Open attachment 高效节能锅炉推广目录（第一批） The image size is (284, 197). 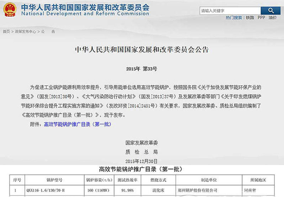click(x=77, y=124)
